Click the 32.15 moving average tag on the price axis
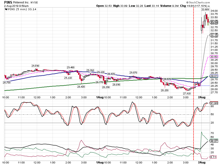 pos(214,35)
